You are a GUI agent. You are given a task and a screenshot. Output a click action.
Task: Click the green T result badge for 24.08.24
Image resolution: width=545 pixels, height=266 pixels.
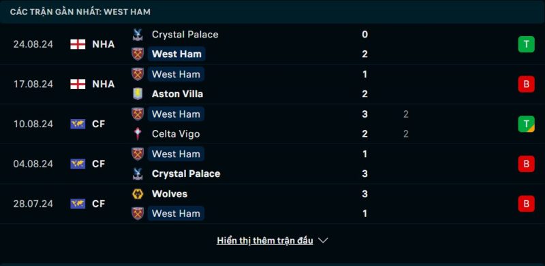point(526,44)
